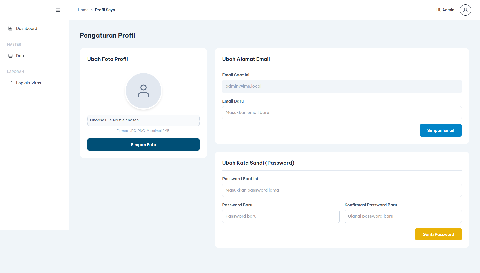
Task: Click the Konfirmasi Password Baru label
Action: tap(371, 205)
